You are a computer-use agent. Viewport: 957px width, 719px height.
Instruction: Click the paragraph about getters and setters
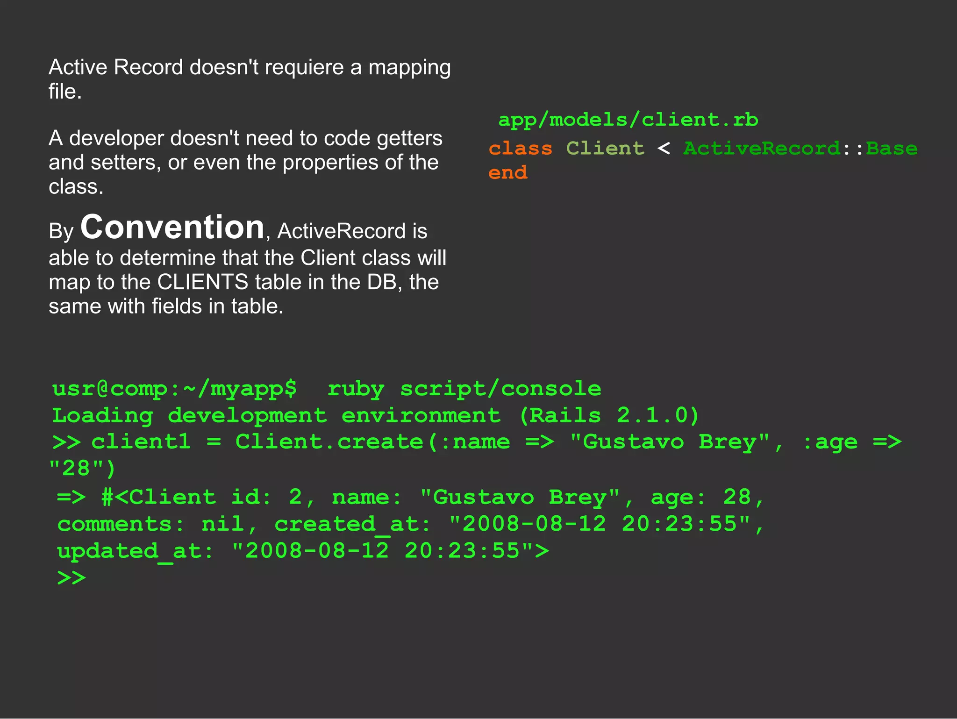[245, 162]
